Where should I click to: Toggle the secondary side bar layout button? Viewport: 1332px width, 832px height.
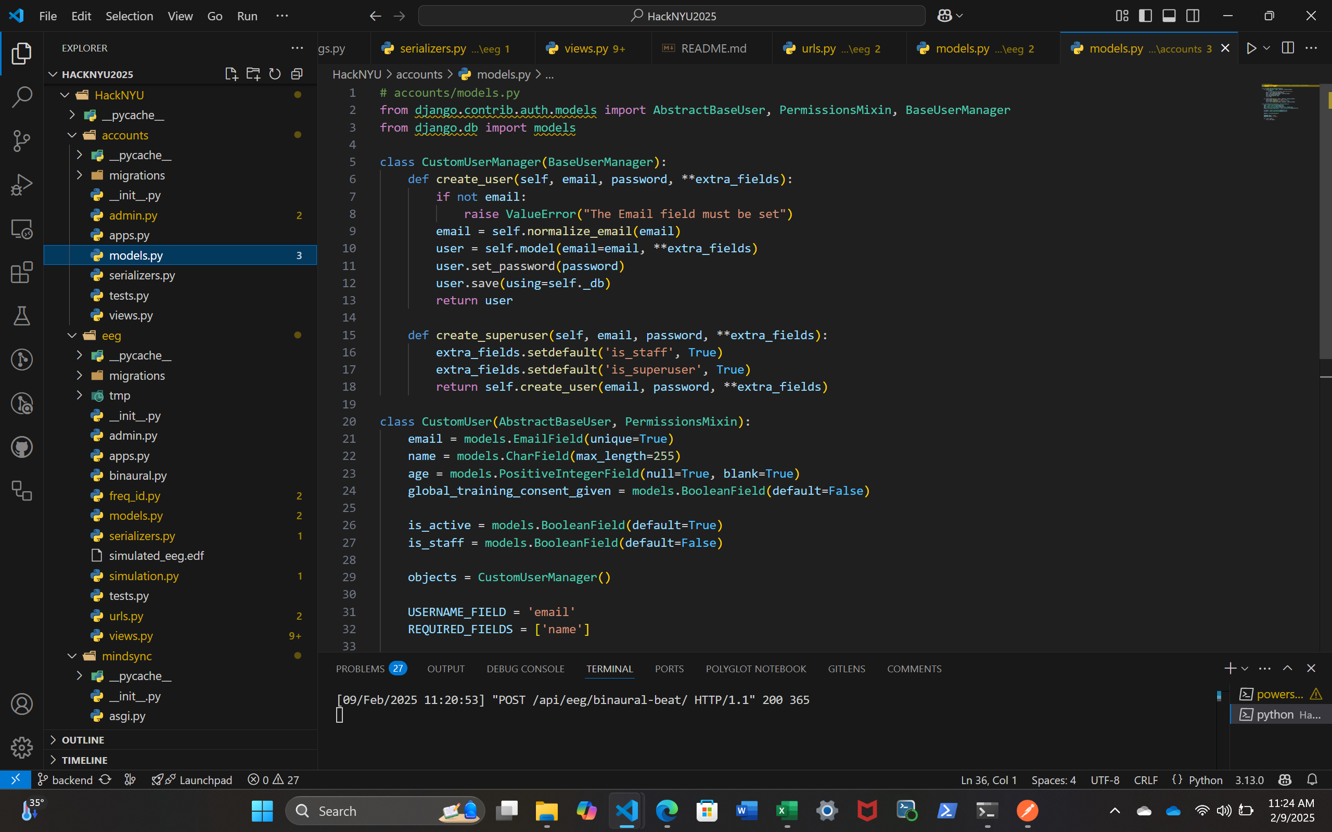click(1192, 16)
